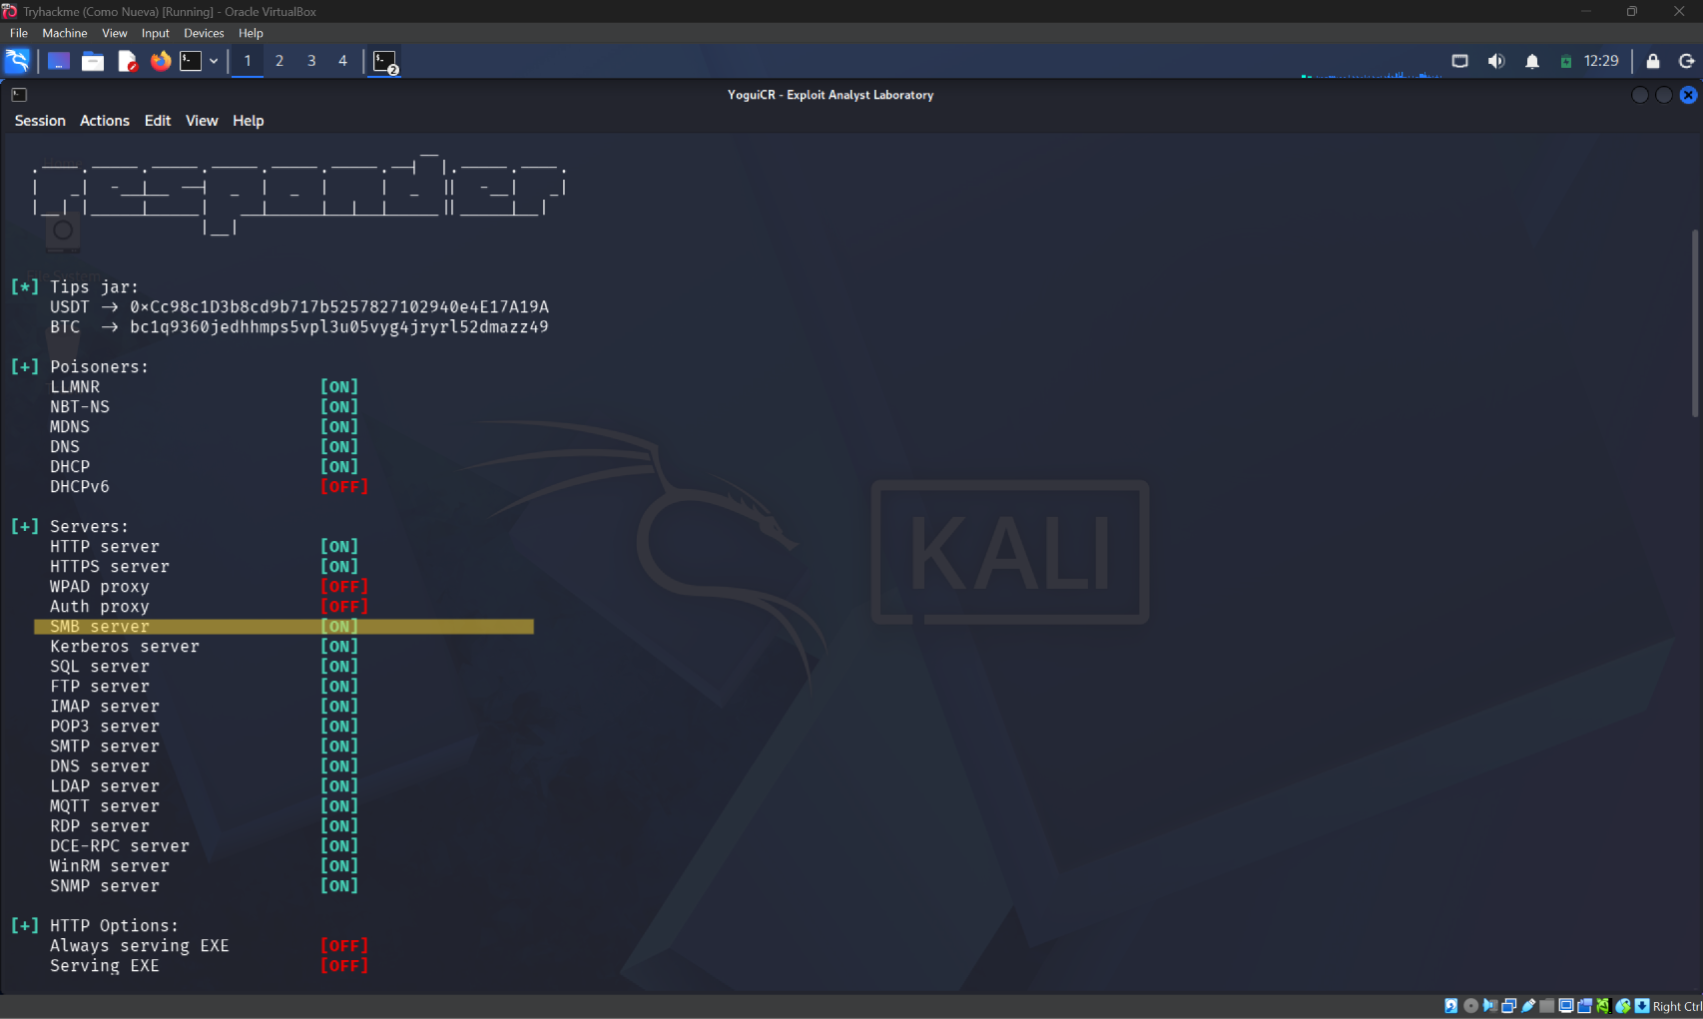Click the 12:29 clock in the panel
1703x1019 pixels.
coord(1601,61)
